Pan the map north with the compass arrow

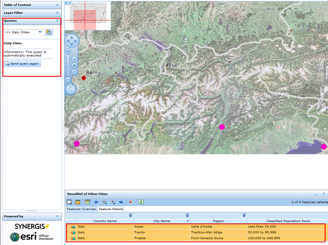72,38
